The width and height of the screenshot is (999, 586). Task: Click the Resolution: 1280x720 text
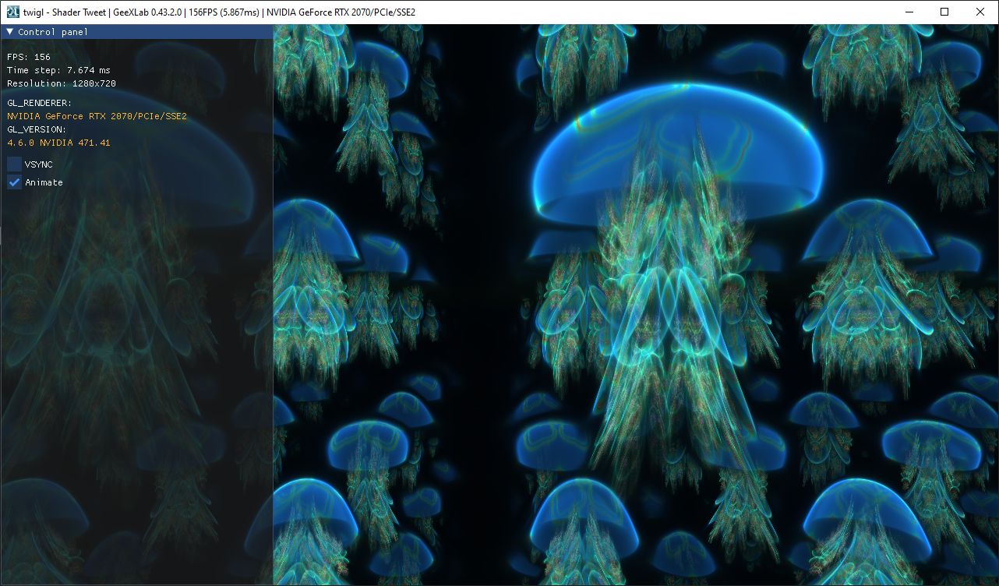pos(62,83)
